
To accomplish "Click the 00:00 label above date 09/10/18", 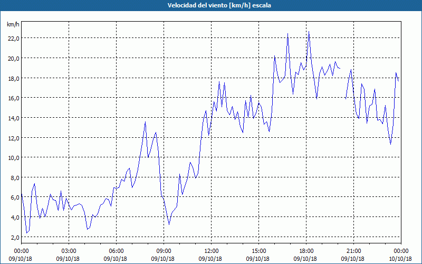I will [x=21, y=251].
